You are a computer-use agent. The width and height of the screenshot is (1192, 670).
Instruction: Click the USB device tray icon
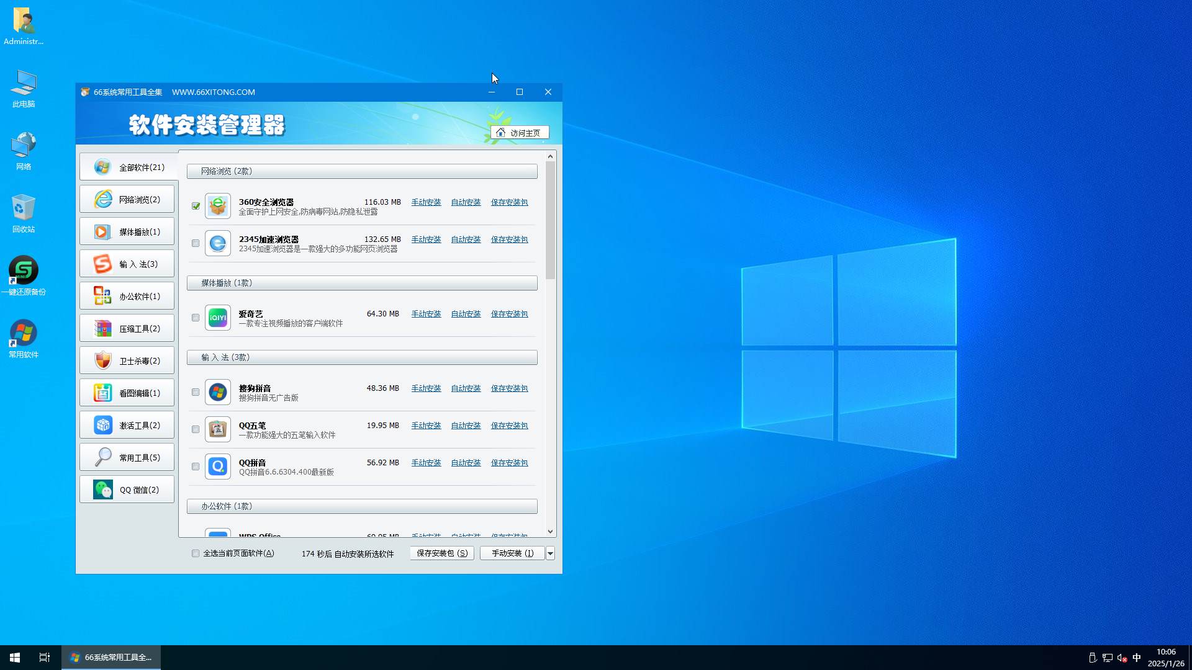(x=1093, y=658)
